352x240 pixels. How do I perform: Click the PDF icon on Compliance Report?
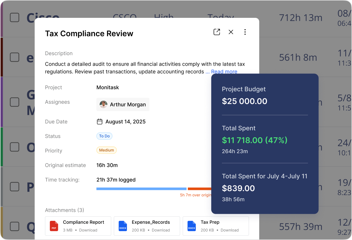pyautogui.click(x=54, y=226)
